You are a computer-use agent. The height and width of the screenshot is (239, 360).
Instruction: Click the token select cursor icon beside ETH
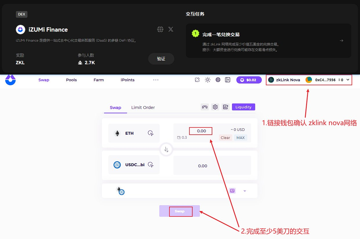(x=151, y=133)
